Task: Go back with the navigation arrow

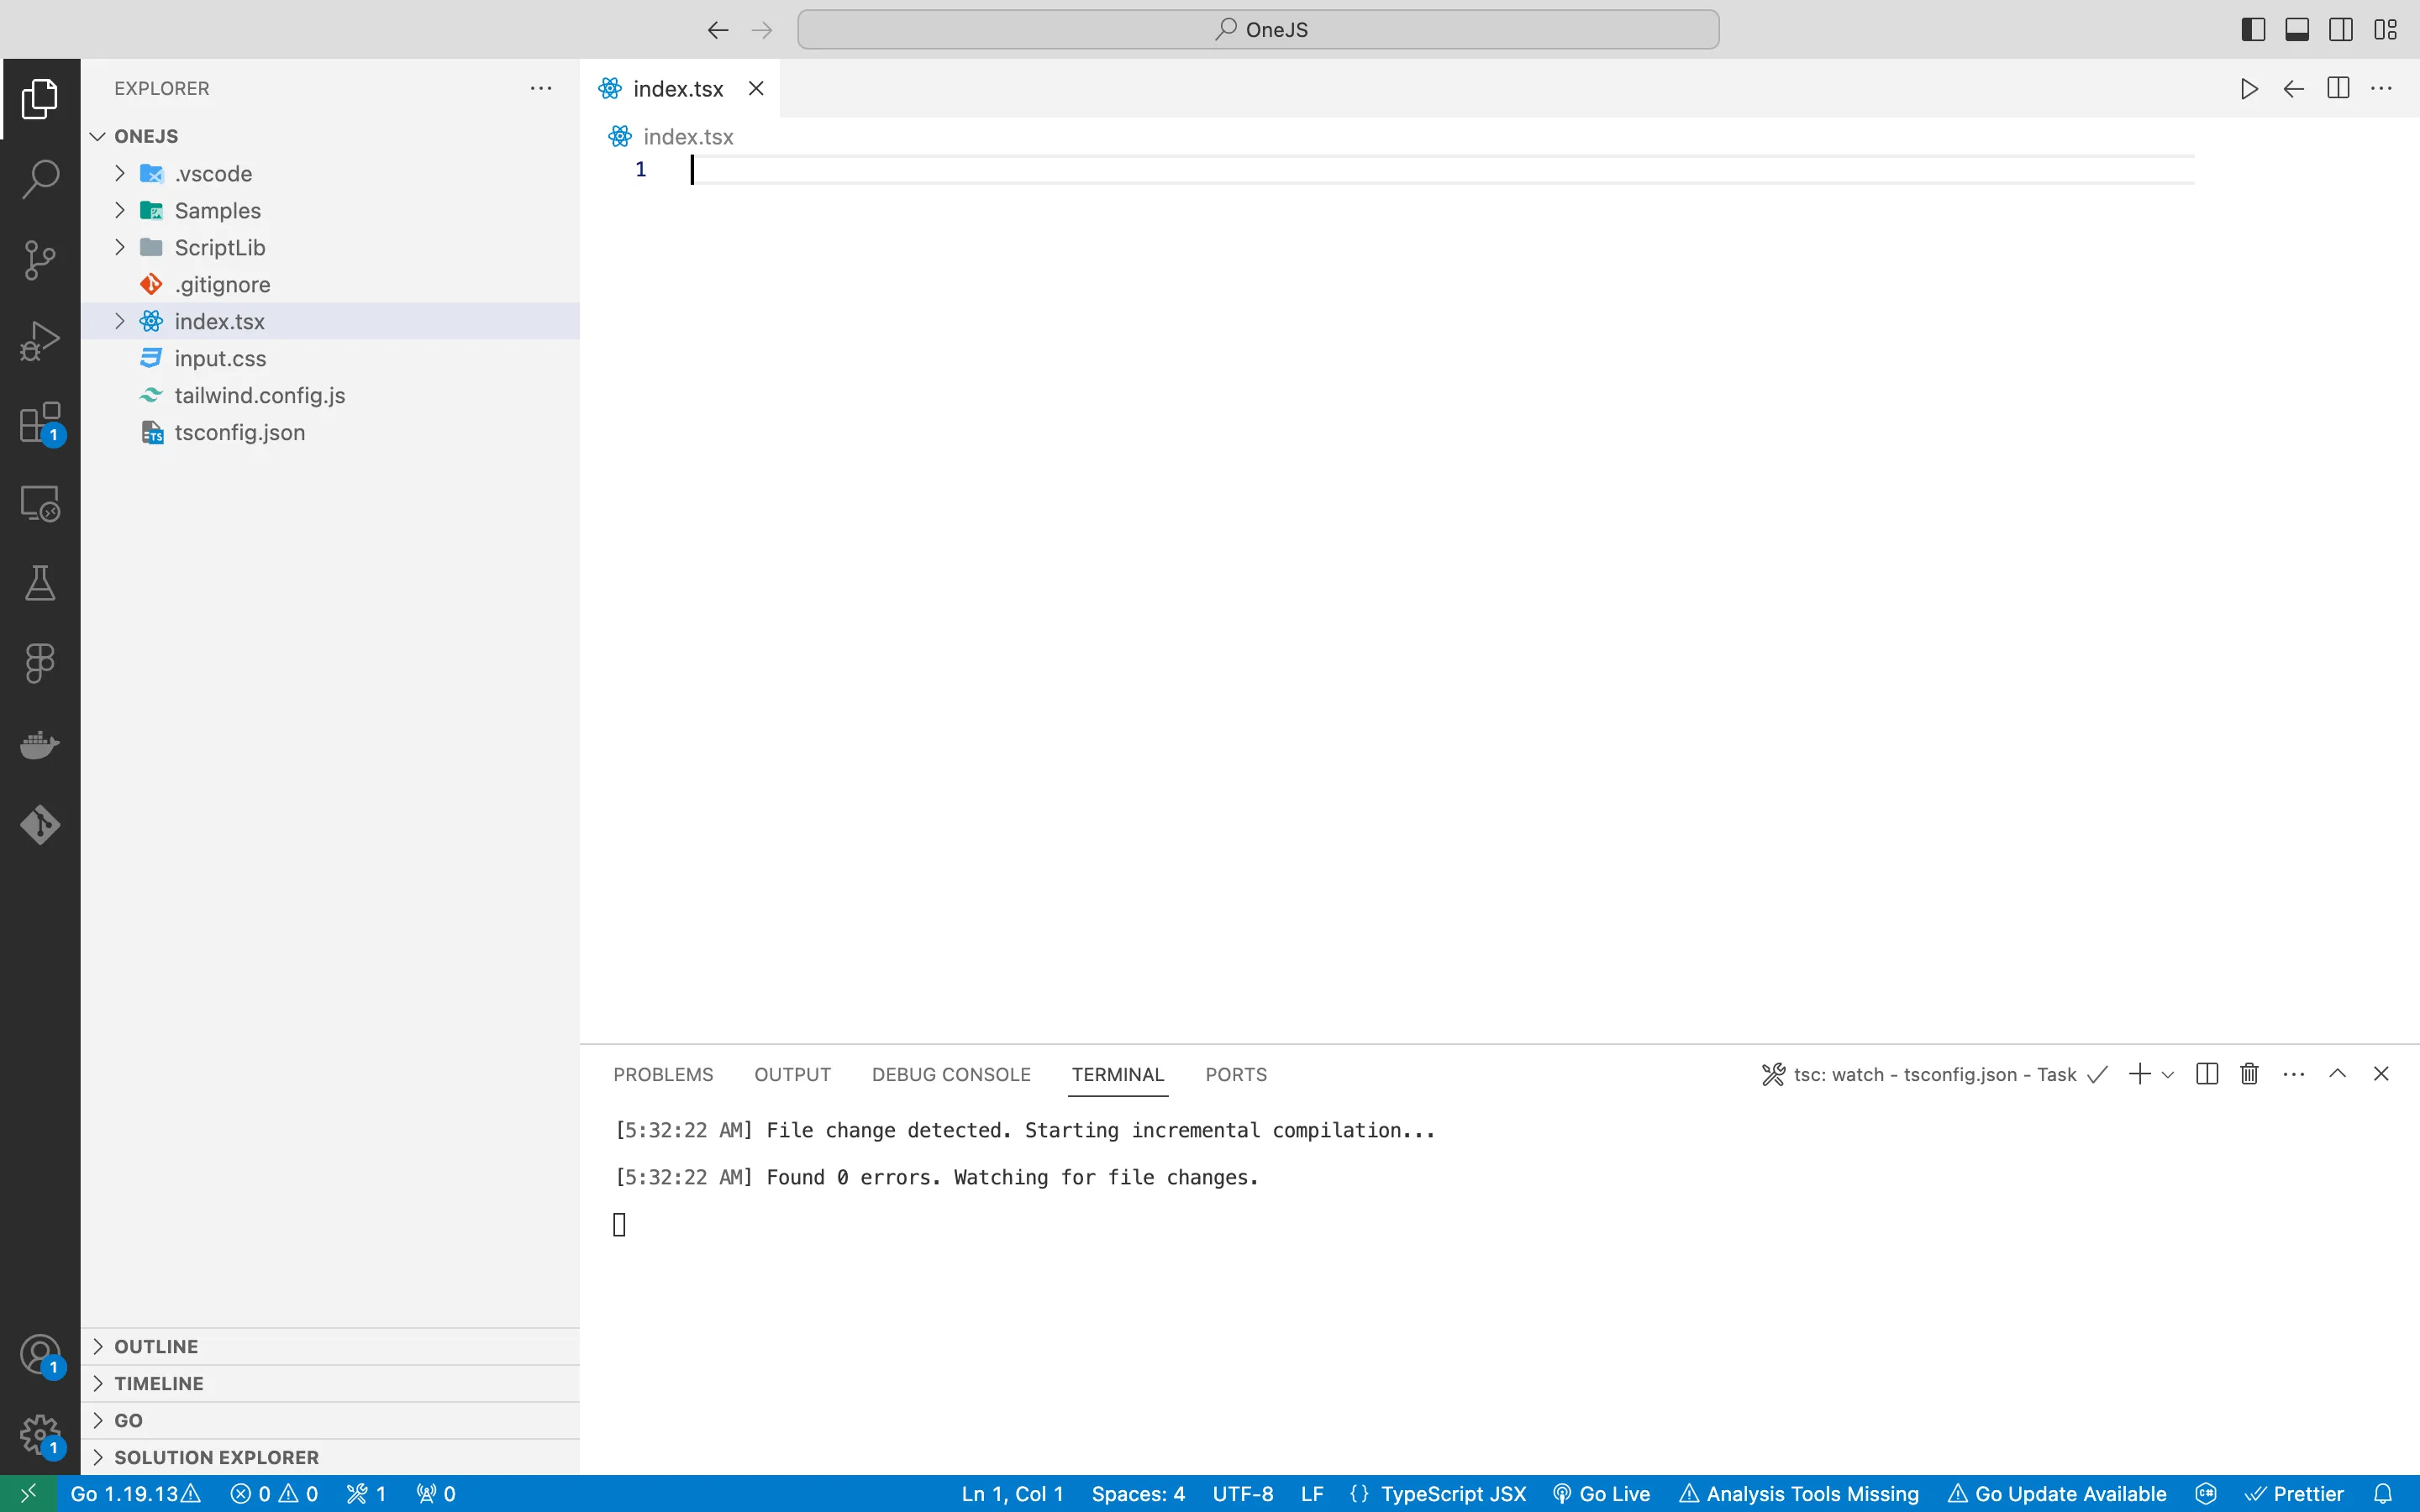Action: (718, 30)
